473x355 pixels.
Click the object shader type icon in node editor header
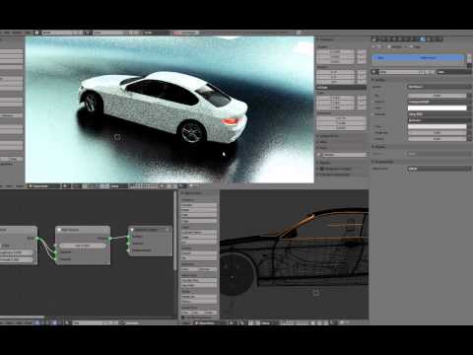point(54,322)
